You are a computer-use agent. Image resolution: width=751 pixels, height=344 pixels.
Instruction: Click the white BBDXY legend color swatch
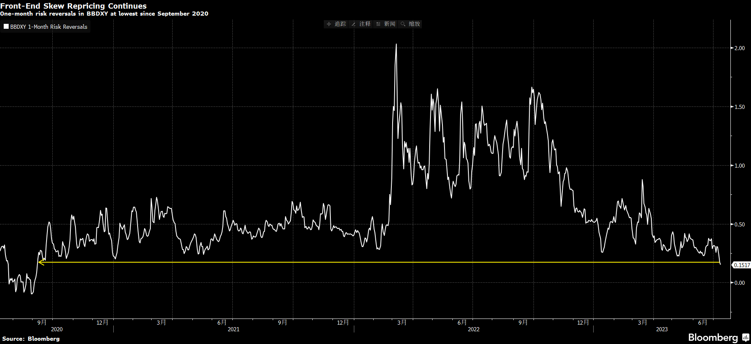(6, 27)
